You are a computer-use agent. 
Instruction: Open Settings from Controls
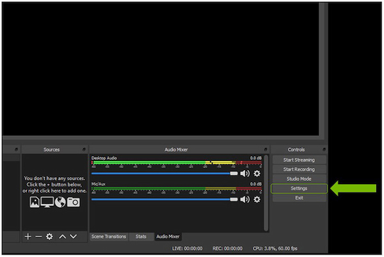coord(299,189)
